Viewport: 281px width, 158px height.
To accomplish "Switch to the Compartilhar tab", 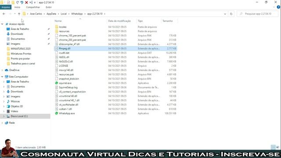I will click(33, 7).
